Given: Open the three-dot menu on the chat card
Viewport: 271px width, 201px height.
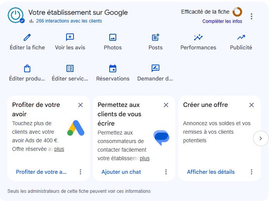Looking at the screenshot, I should 166,172.
